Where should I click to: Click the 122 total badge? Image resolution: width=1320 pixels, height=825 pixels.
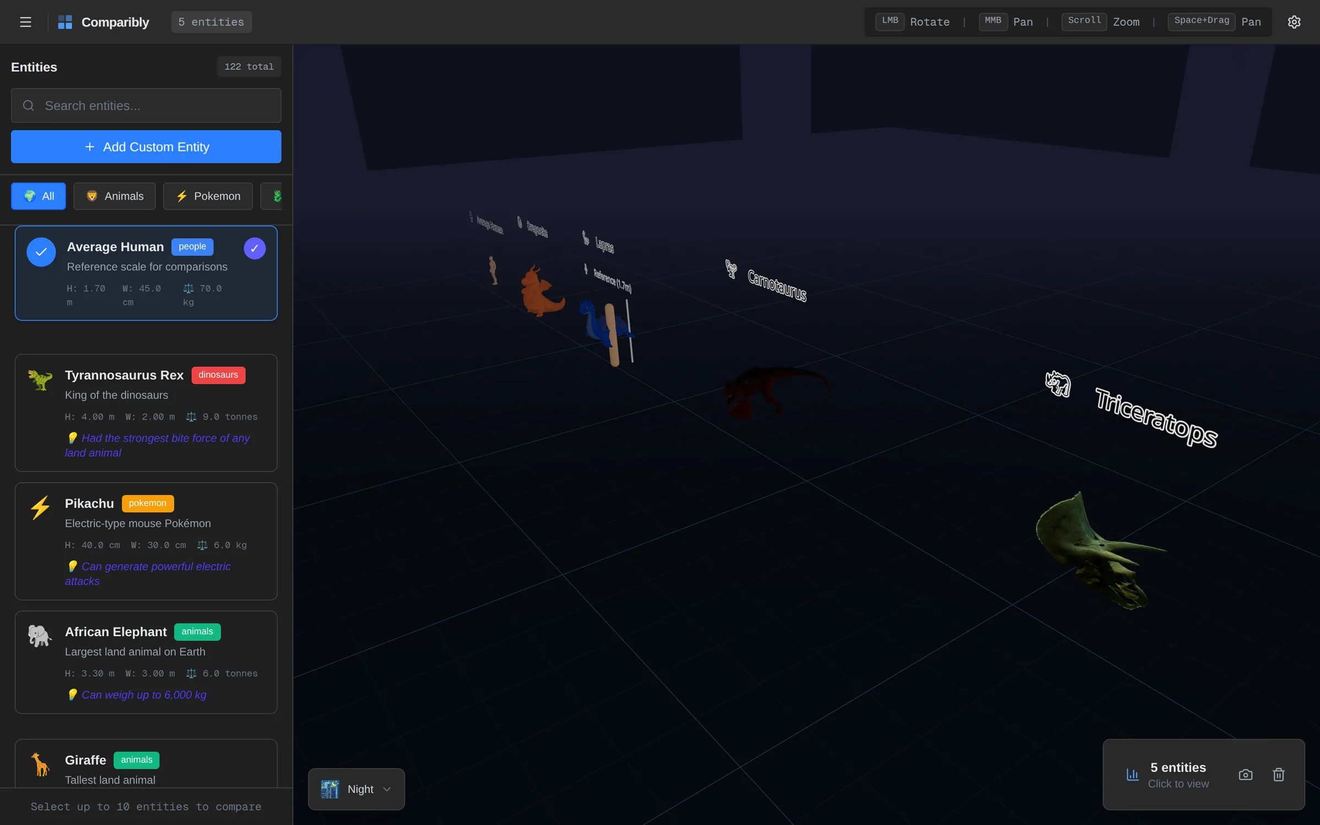pos(249,67)
